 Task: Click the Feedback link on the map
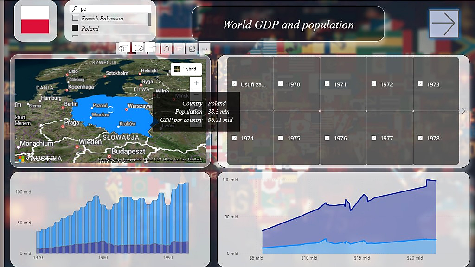[194, 159]
